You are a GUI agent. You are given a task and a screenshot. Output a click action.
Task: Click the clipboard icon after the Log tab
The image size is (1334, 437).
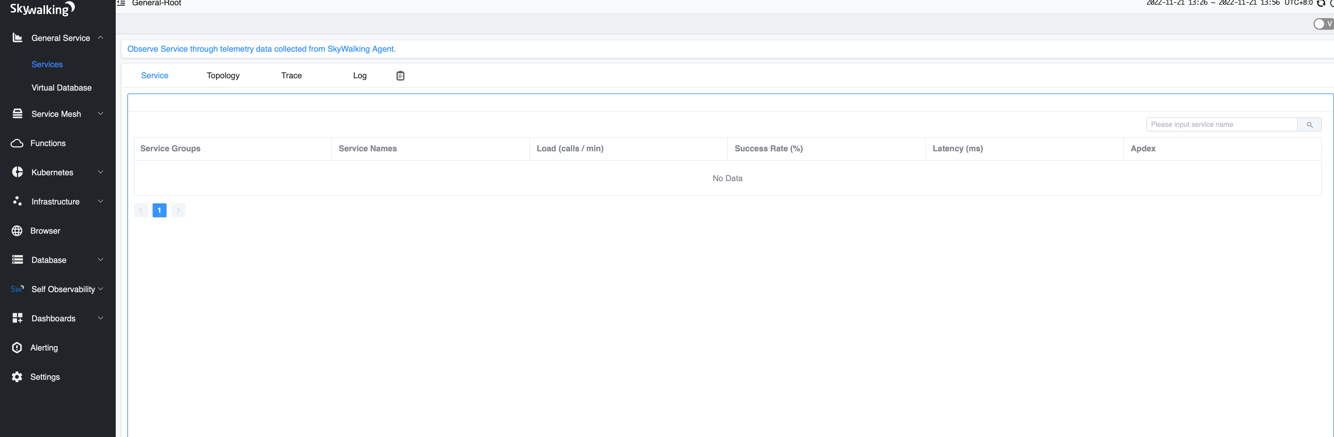pyautogui.click(x=400, y=76)
